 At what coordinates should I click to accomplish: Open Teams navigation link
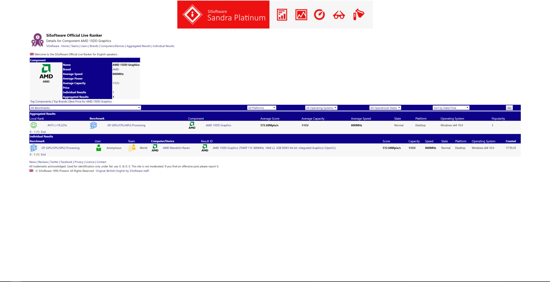point(75,46)
